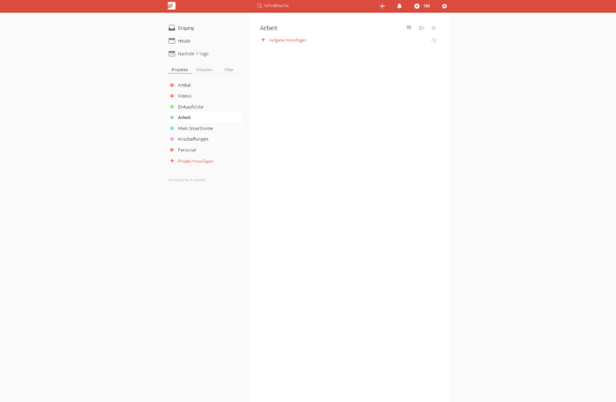Click the Schnellsuche search field
Viewport: 616px width, 402px height.
pyautogui.click(x=276, y=6)
